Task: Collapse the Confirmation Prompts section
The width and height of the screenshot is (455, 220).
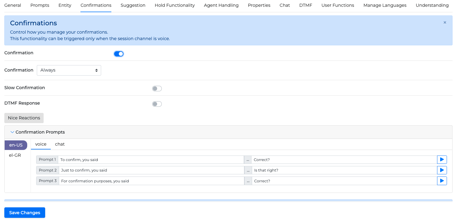Action: (12, 132)
